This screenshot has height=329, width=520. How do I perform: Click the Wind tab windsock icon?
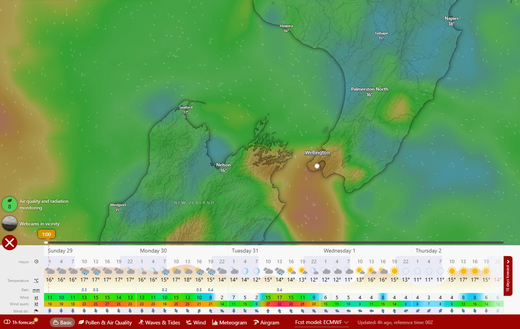click(x=189, y=323)
